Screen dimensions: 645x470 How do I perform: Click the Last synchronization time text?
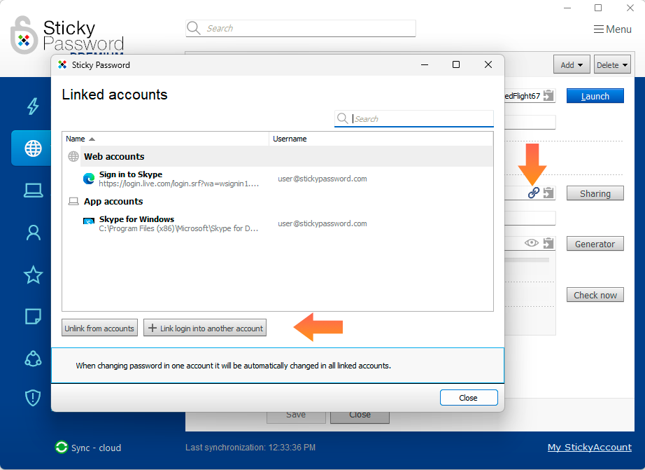tap(250, 448)
